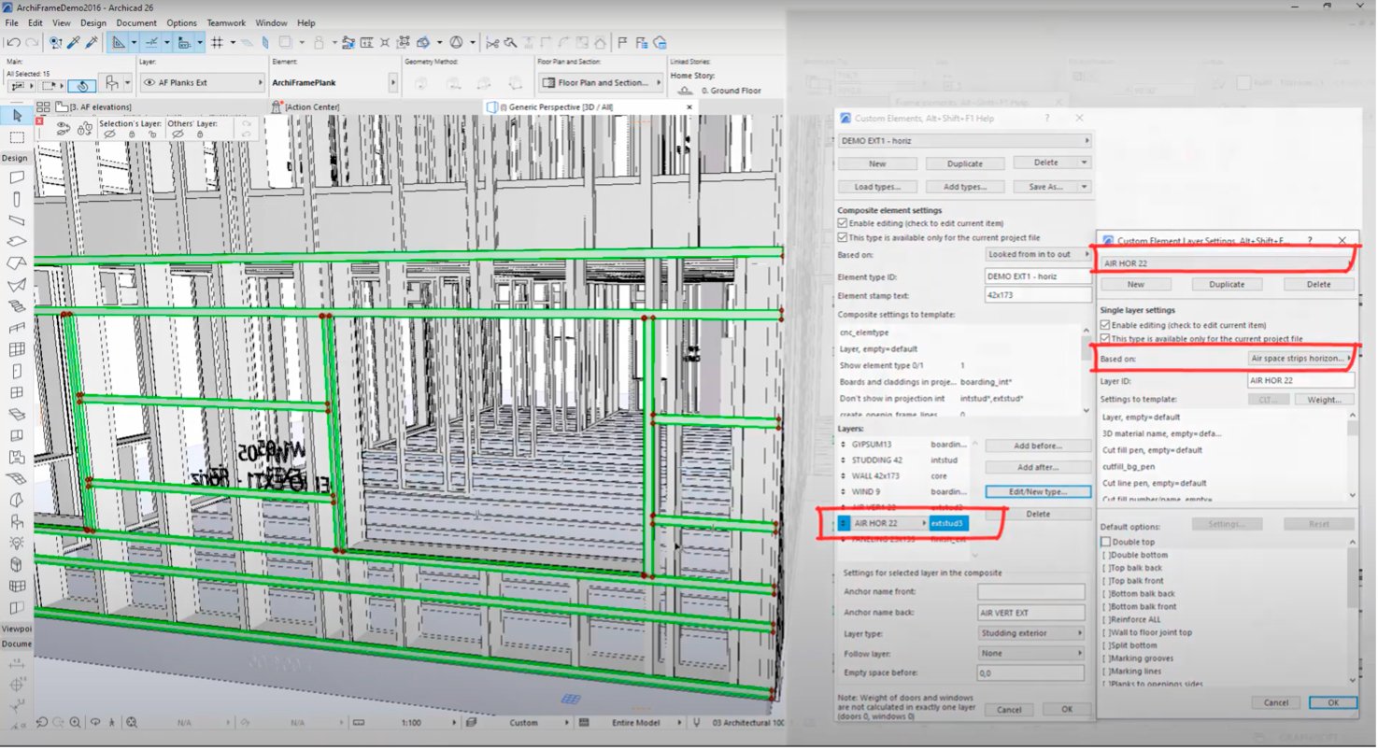Click the 1:100 scale in status bar
Screen dimensions: 1378x750
click(411, 722)
